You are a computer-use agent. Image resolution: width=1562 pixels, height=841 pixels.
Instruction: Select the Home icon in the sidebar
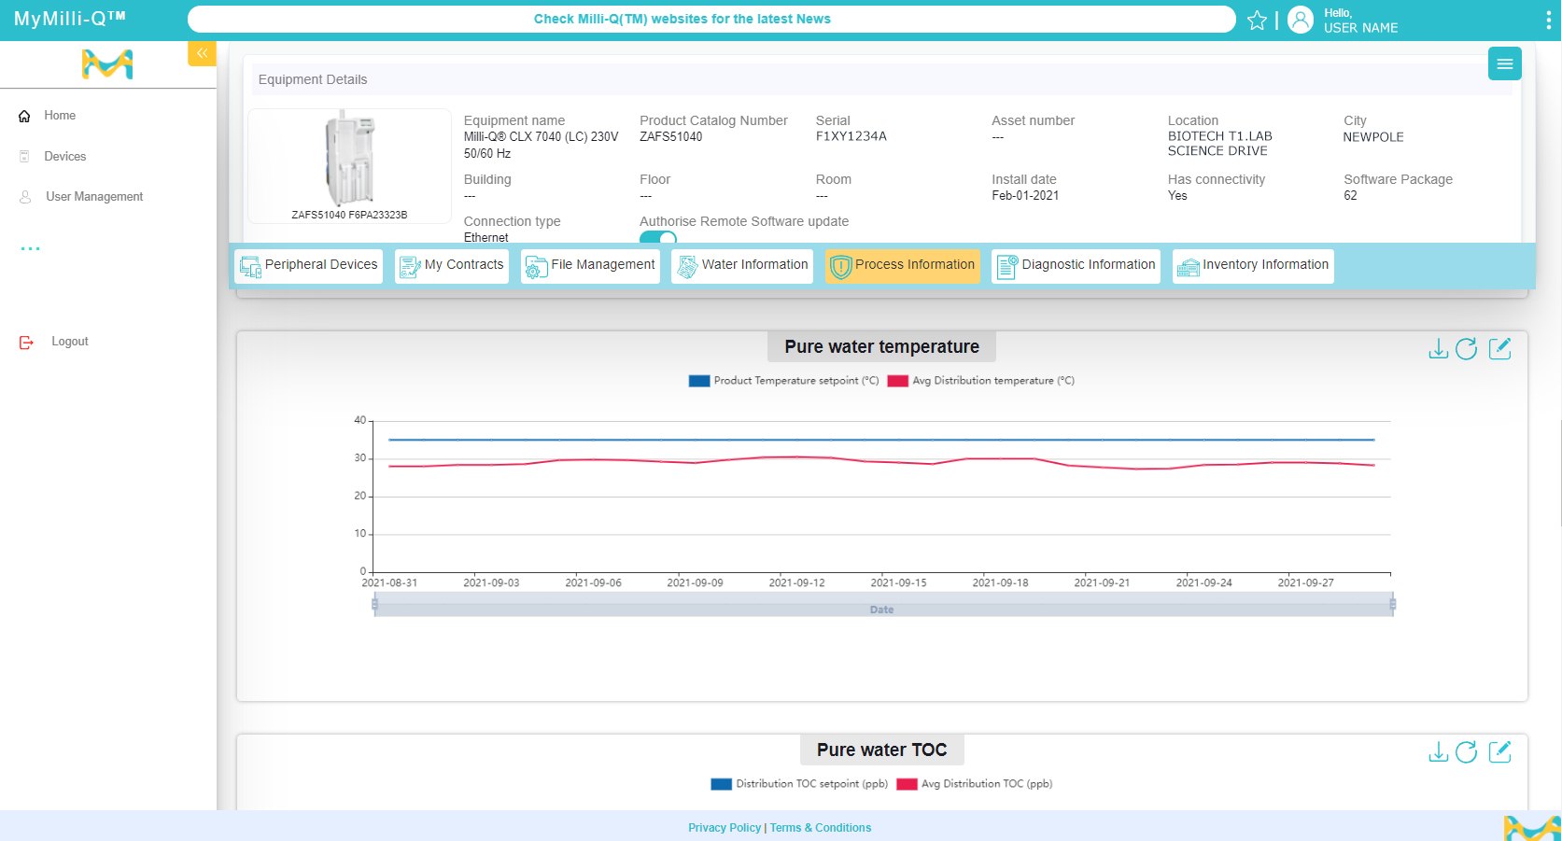pos(23,116)
